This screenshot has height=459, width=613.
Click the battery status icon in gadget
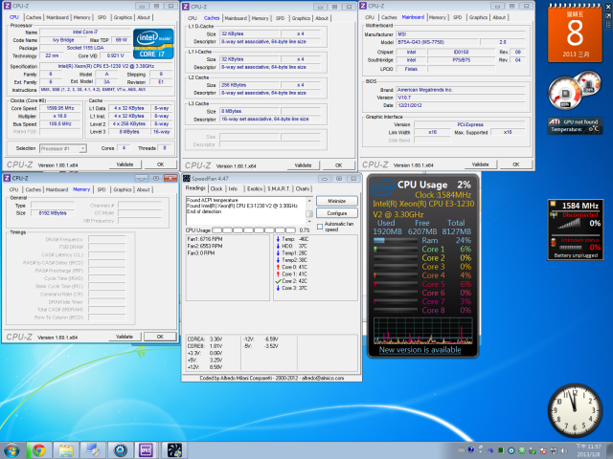click(554, 243)
